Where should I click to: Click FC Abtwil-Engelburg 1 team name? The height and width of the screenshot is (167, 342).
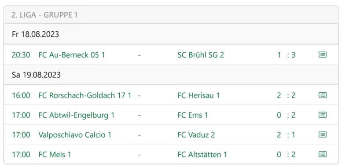coord(76,115)
